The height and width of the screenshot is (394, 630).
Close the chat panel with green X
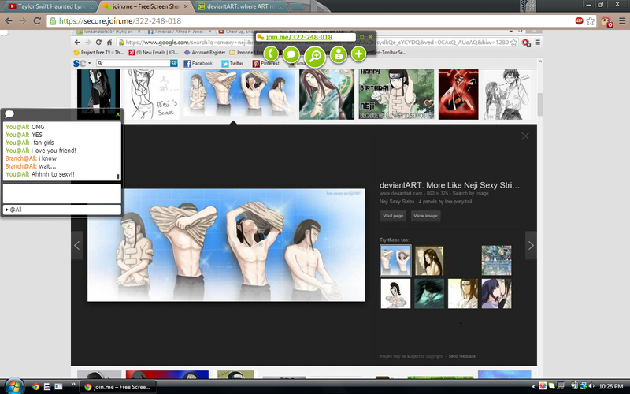117,114
